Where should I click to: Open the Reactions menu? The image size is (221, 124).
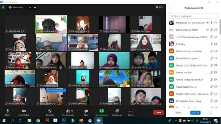(x=117, y=112)
